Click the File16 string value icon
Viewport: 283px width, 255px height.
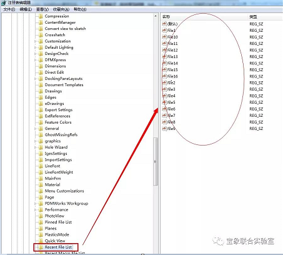click(164, 76)
